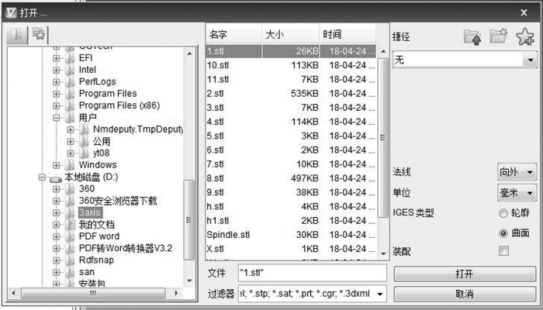Click the create new folder icon
The width and height of the screenshot is (543, 310).
pos(499,36)
